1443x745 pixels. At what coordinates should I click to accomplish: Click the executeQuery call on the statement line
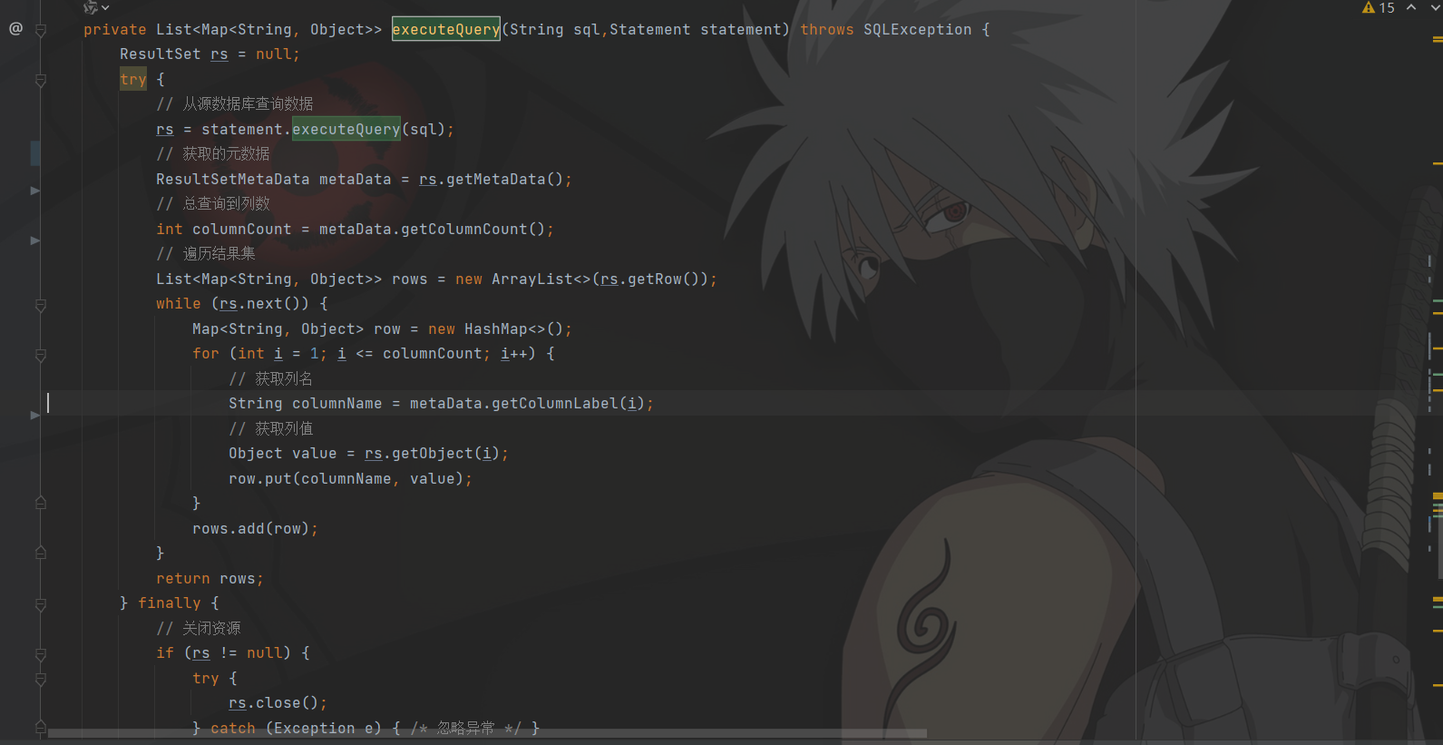tap(346, 129)
